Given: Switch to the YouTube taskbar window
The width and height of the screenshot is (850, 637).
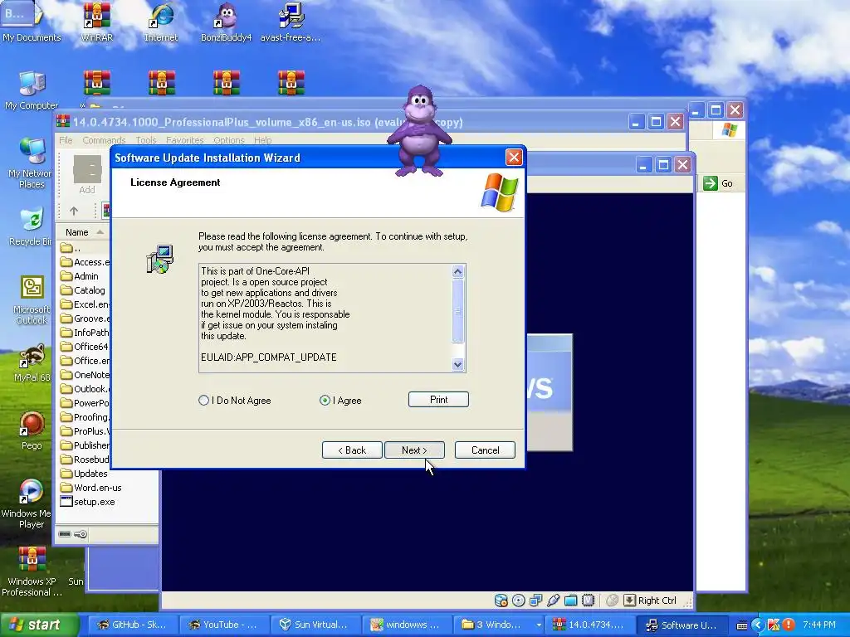Looking at the screenshot, I should [x=222, y=625].
